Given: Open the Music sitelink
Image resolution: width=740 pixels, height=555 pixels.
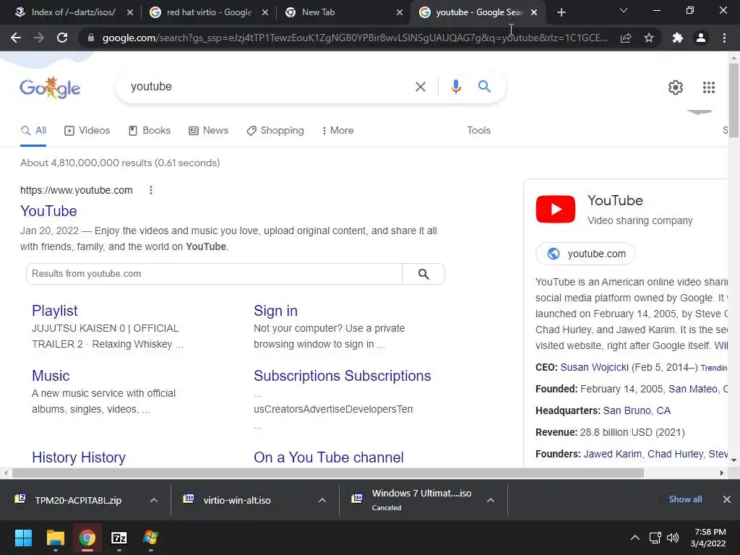Looking at the screenshot, I should [x=51, y=376].
